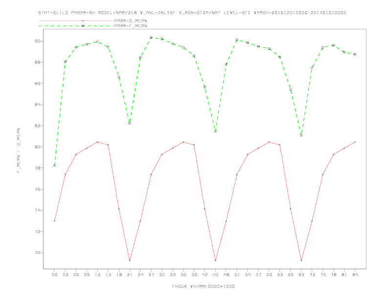
Task: Click the x-axis tick label 15
Action: pyautogui.click(x=108, y=275)
